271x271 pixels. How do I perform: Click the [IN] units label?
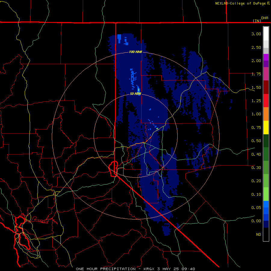click(257, 21)
